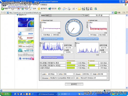Click the Download test graph
The height and width of the screenshot is (96, 128).
click(51, 27)
